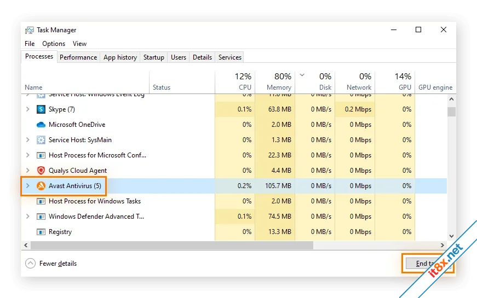Screen dimensions: 477x298
Task: Switch to the App history tab
Action: click(120, 57)
